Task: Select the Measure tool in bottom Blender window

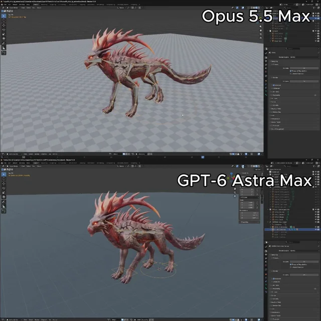Action: (4, 206)
